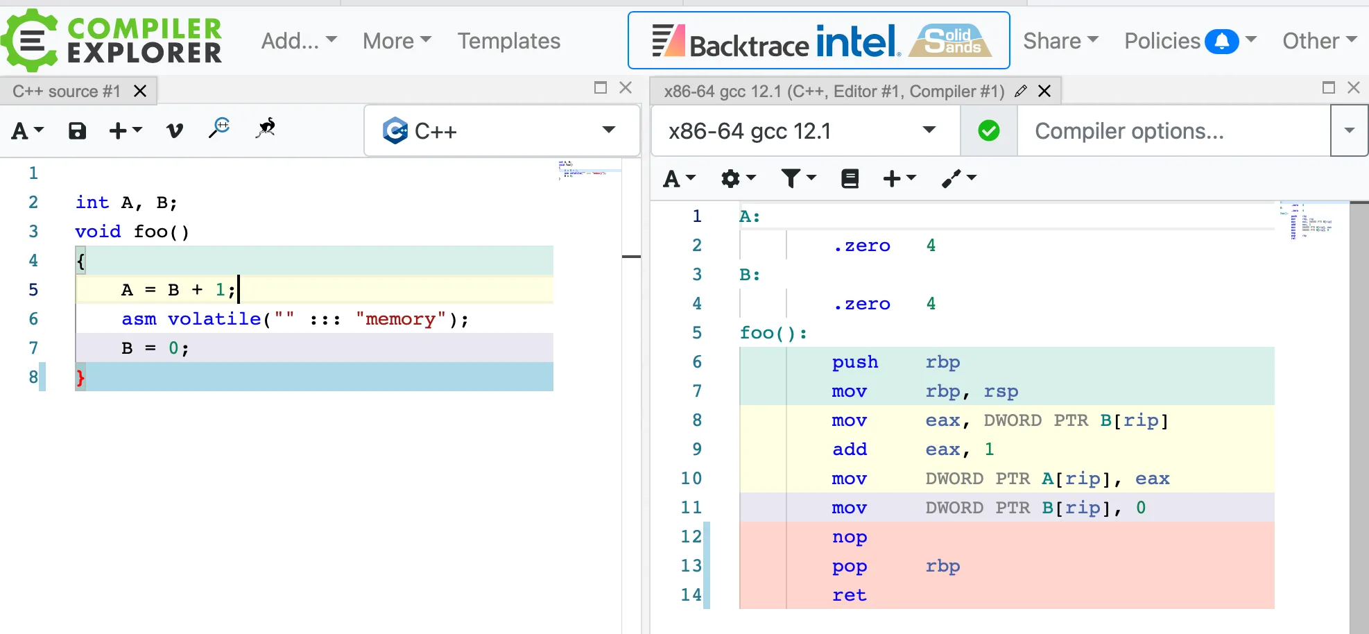Screen dimensions: 1369x634
Task: Open the CppInsights magnifier icon
Action: [x=219, y=128]
